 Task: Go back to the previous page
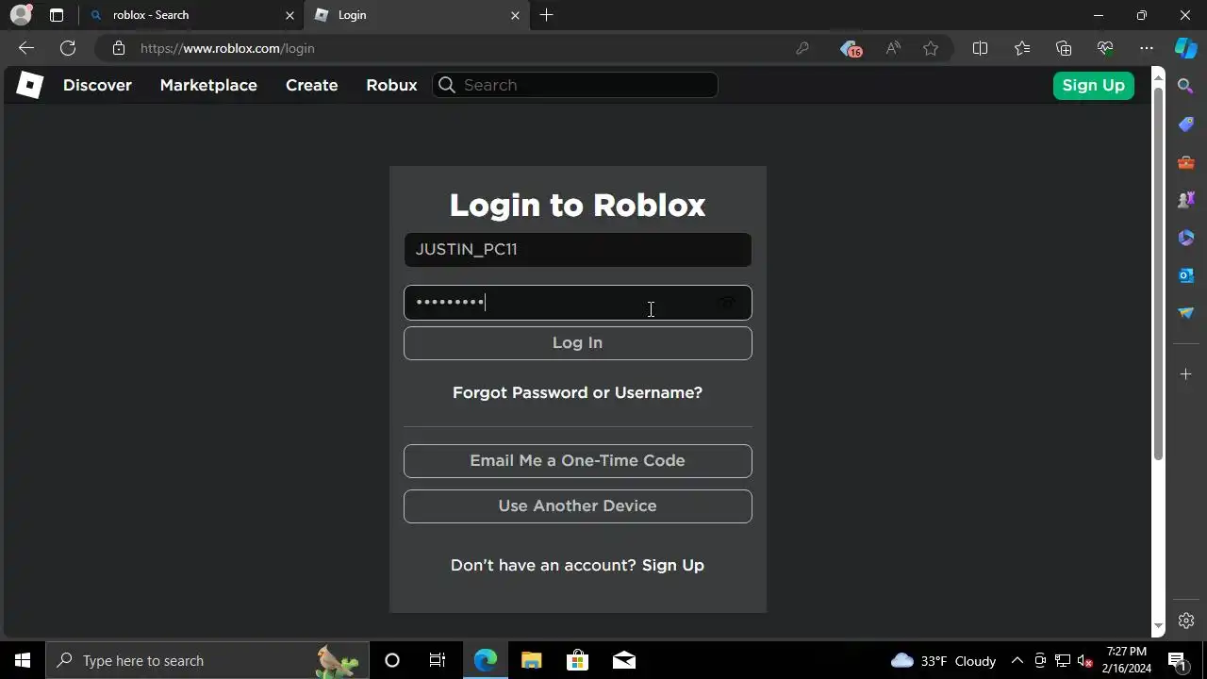(26, 48)
